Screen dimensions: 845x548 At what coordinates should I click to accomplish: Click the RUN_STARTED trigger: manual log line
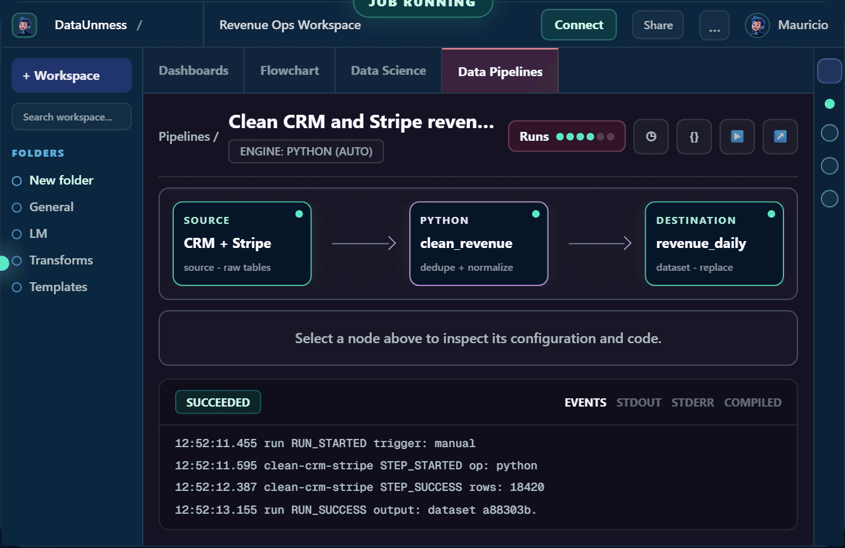pos(325,443)
